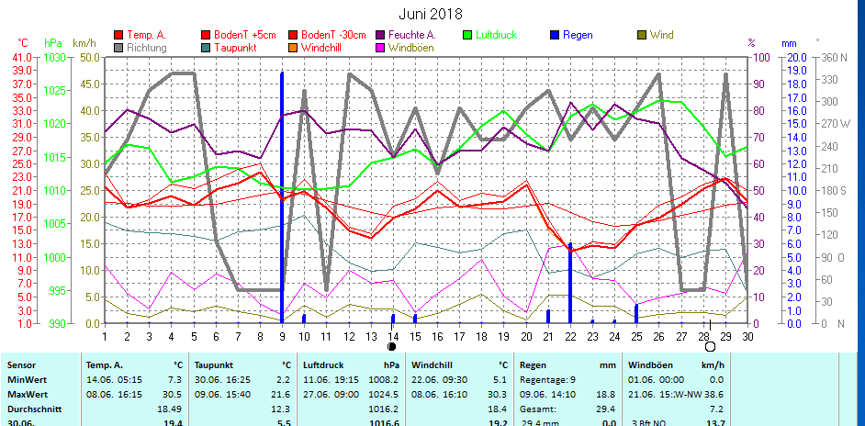Click the '1030' top pressure axis label

[54, 57]
